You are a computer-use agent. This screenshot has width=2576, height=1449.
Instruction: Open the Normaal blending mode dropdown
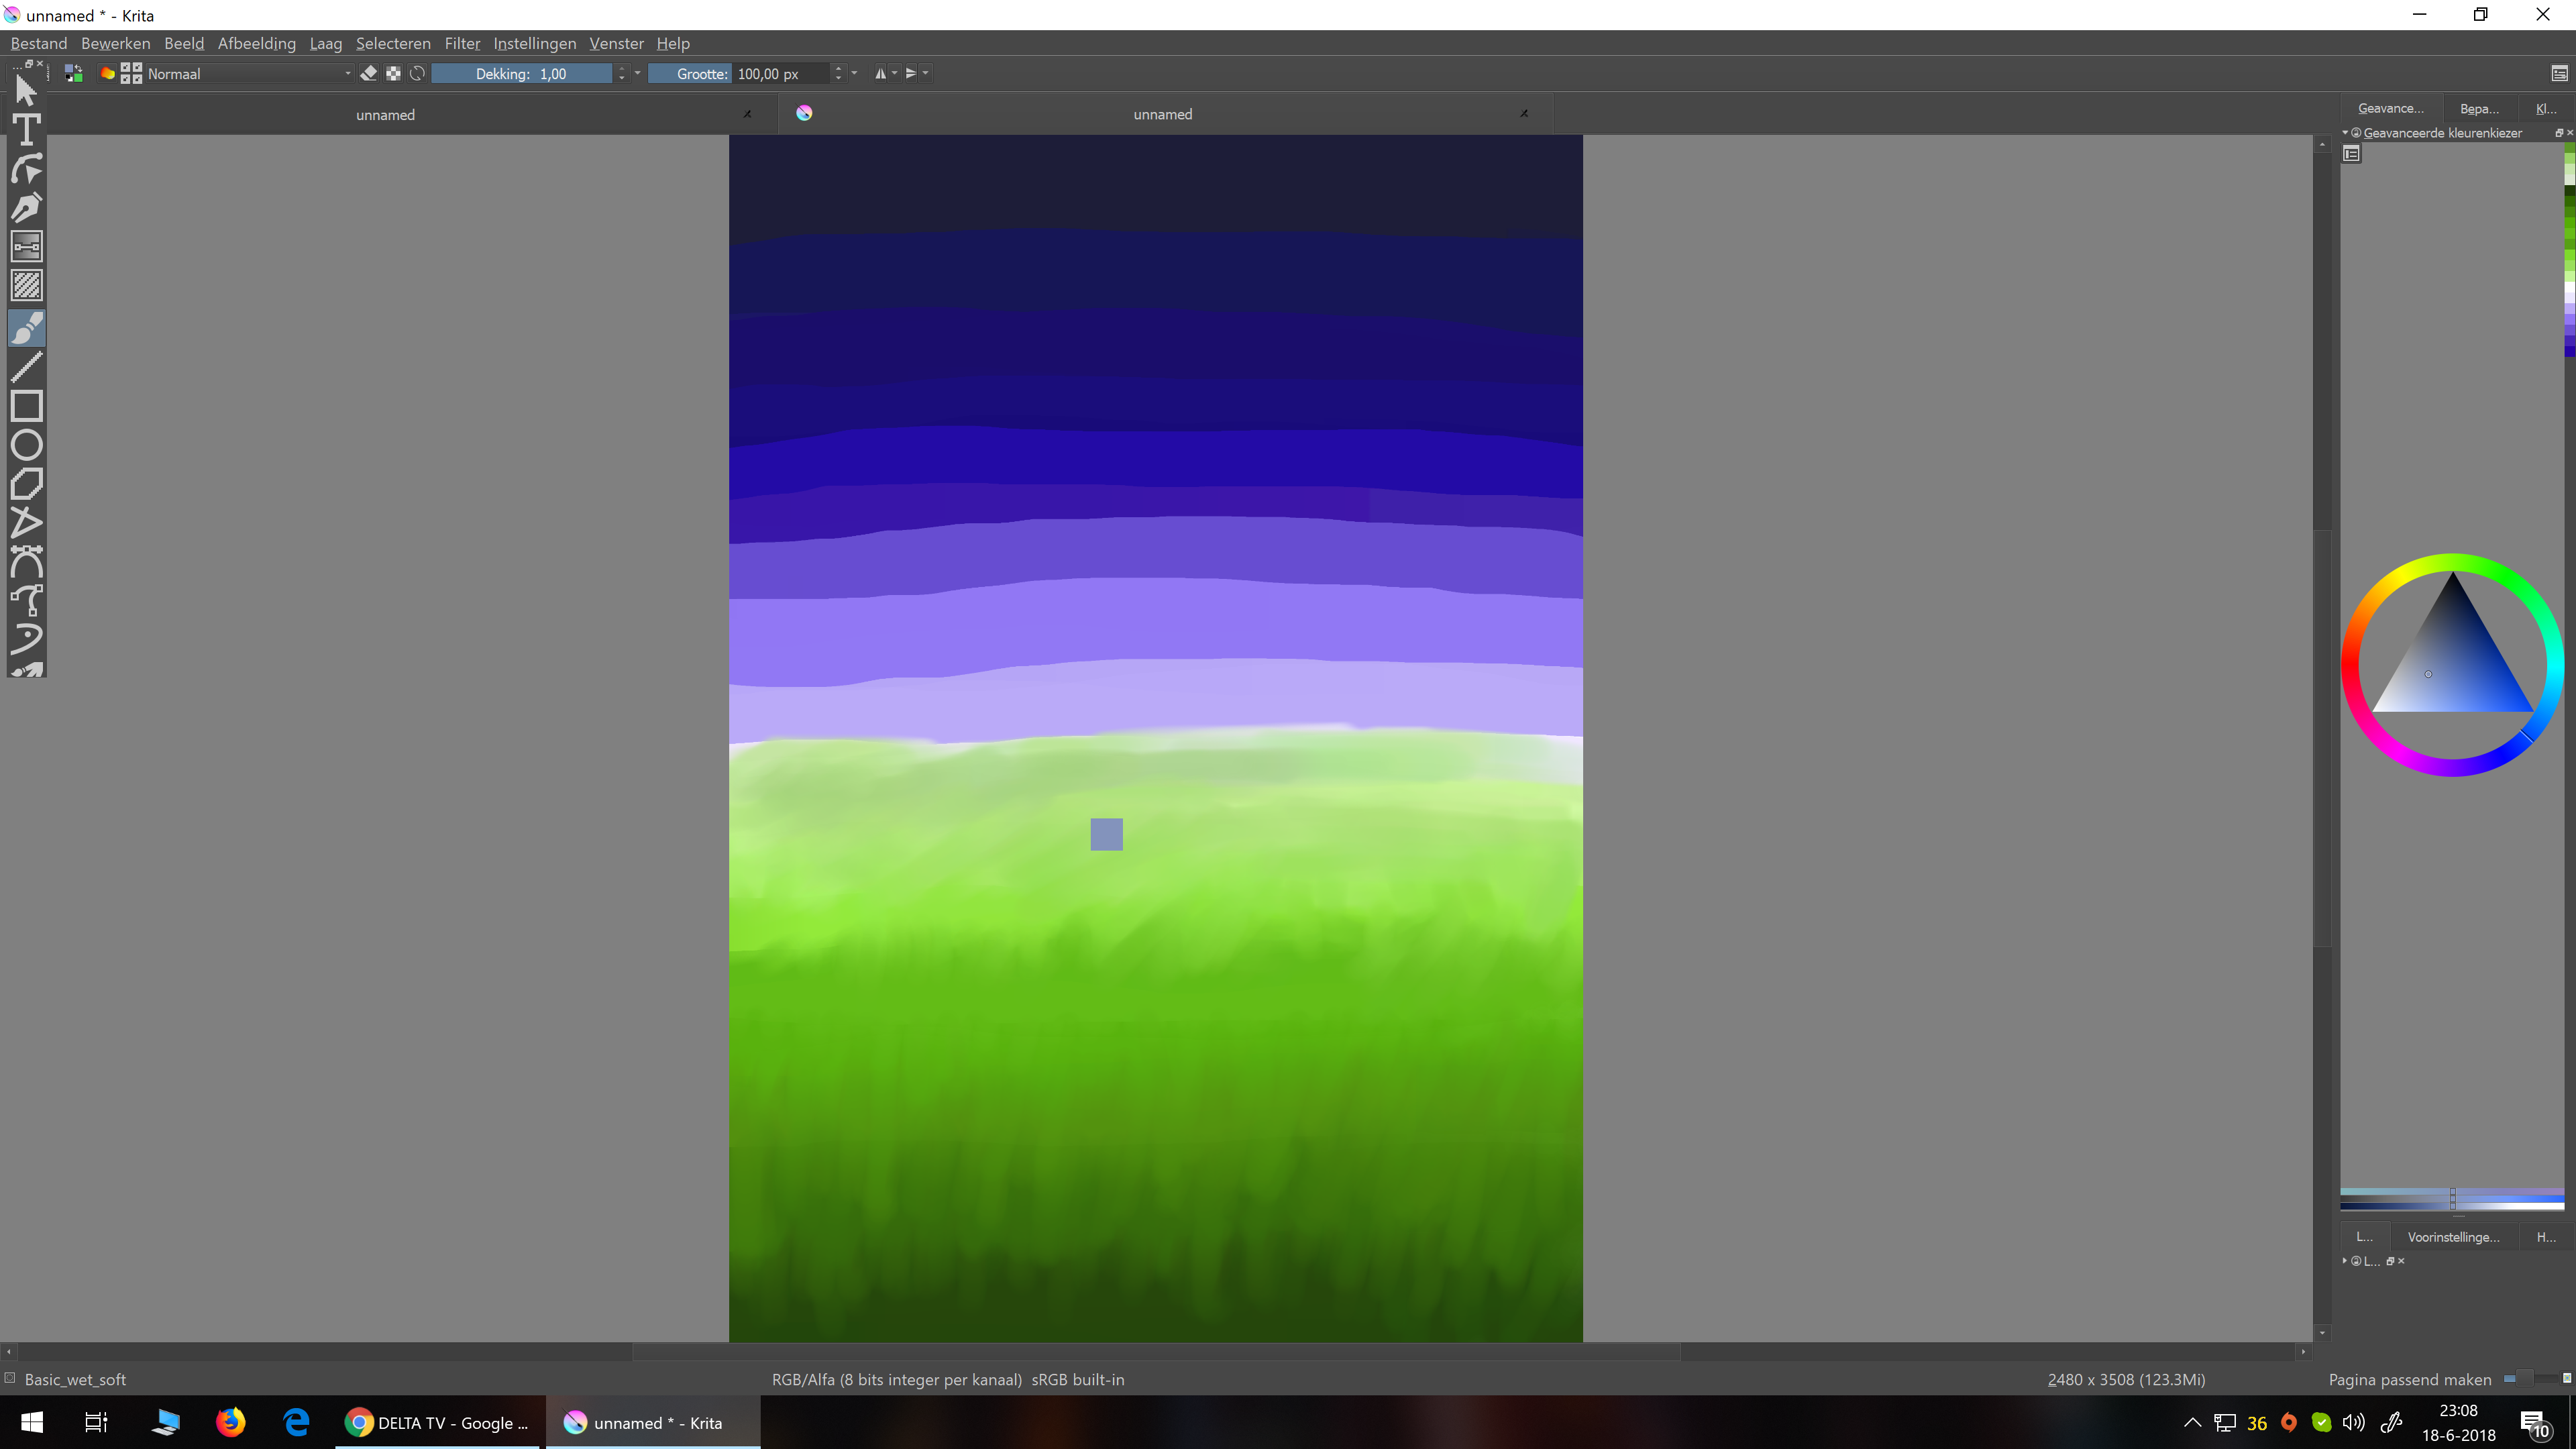pos(248,73)
